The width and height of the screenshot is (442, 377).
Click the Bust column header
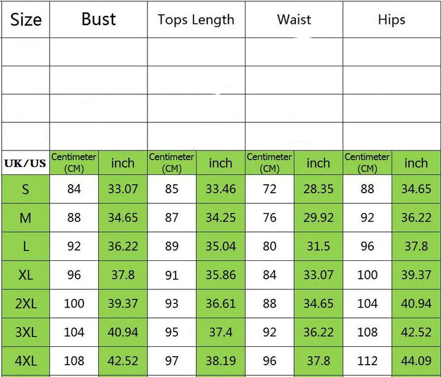(x=98, y=20)
